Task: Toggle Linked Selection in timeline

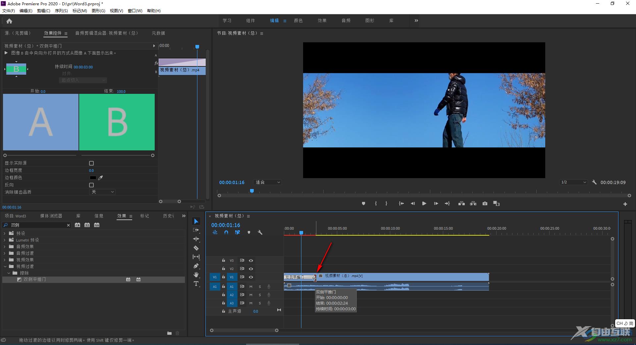Action: 238,232
